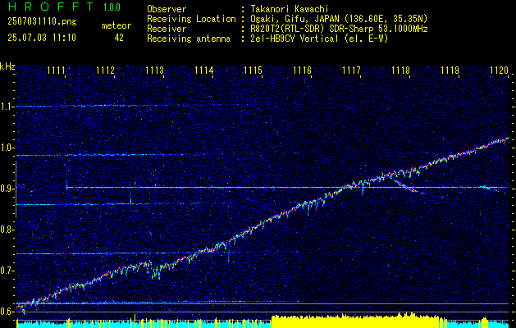
Task: Click the version number 1.0.0
Action: click(112, 7)
